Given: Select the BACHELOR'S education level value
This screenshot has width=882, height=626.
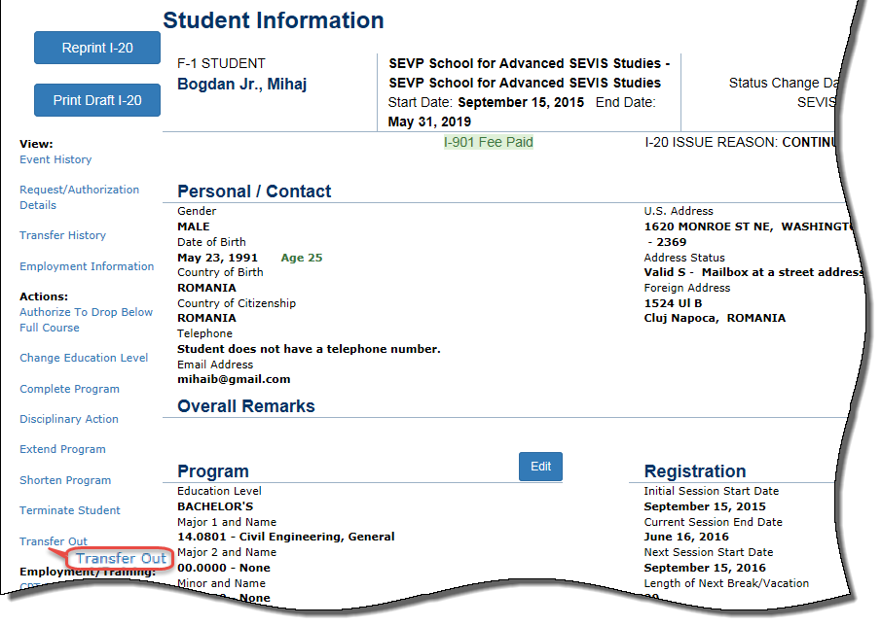Looking at the screenshot, I should pyautogui.click(x=215, y=506).
